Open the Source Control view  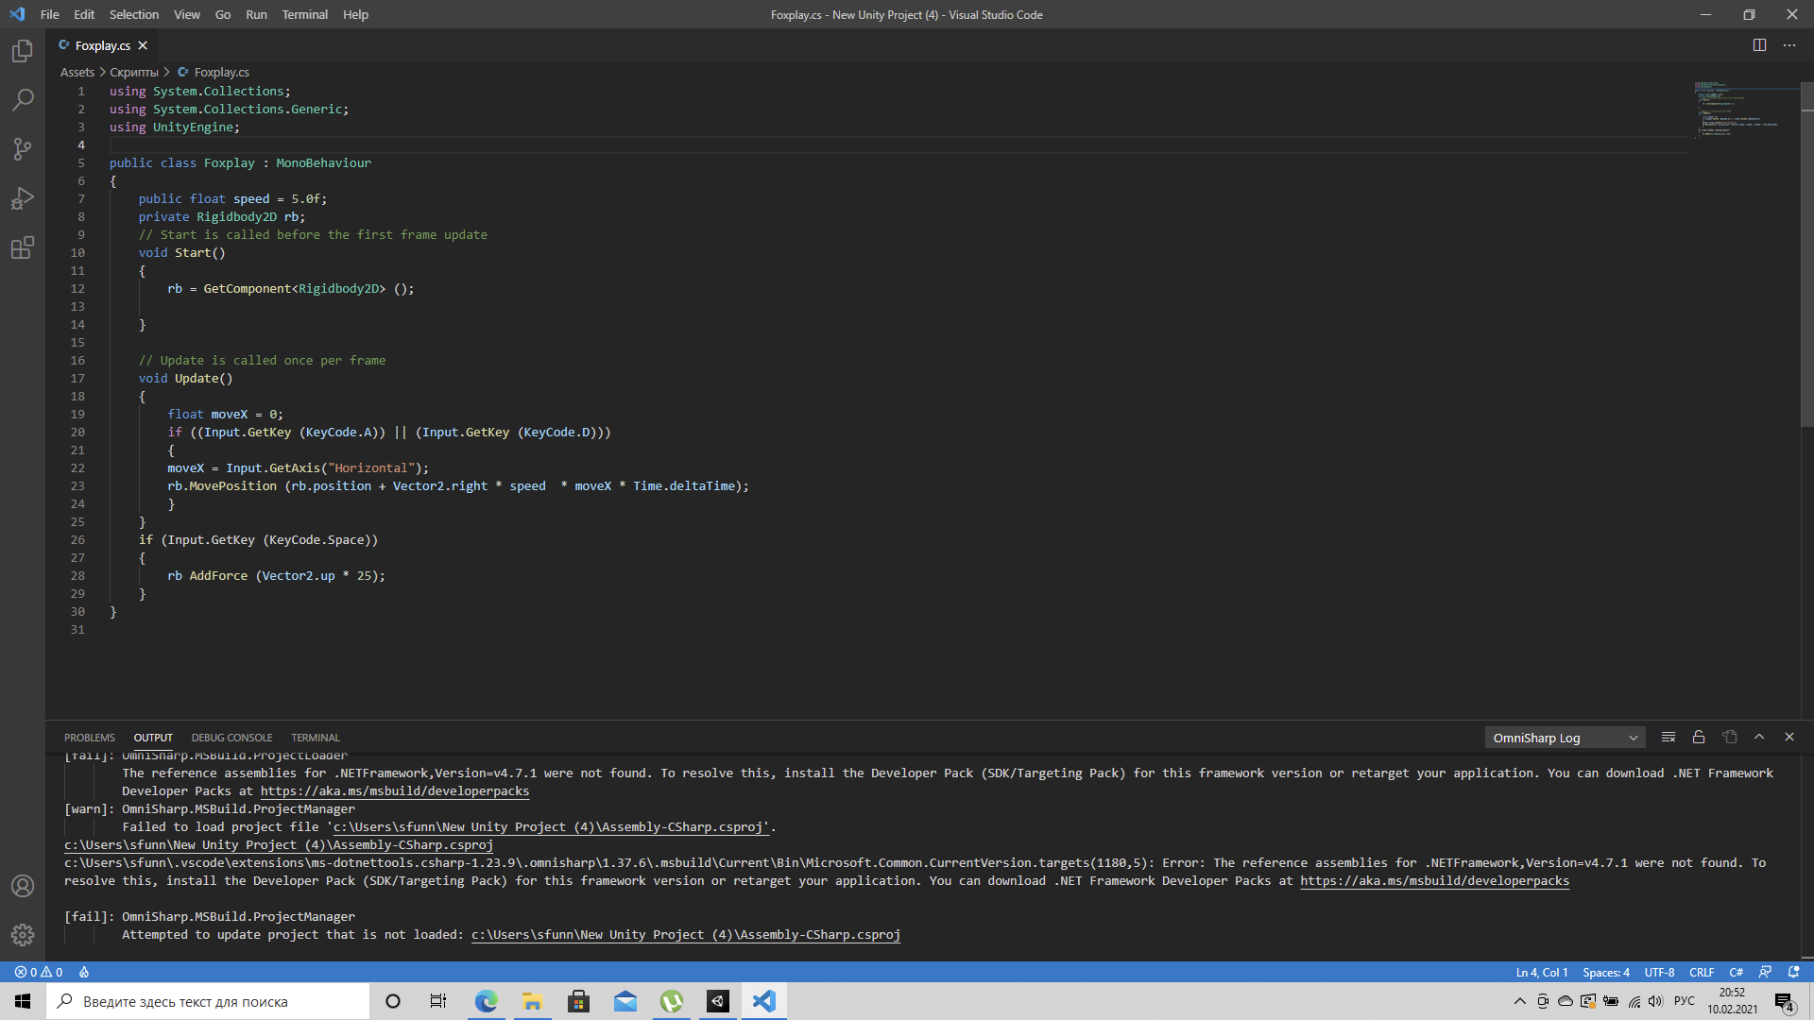point(23,149)
